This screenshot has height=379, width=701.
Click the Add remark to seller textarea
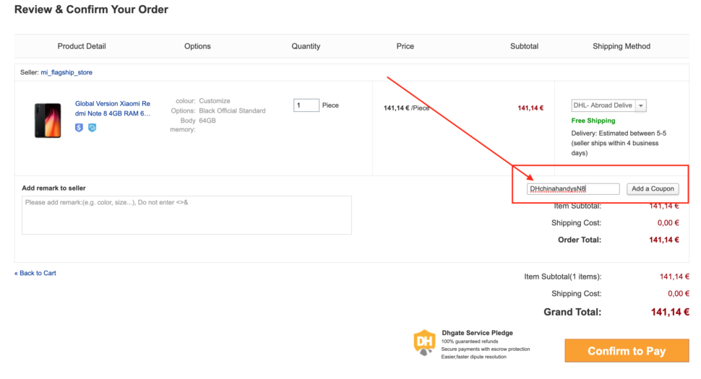[x=187, y=215]
